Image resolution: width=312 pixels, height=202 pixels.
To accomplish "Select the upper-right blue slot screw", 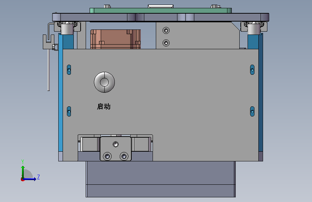I will (252, 70).
